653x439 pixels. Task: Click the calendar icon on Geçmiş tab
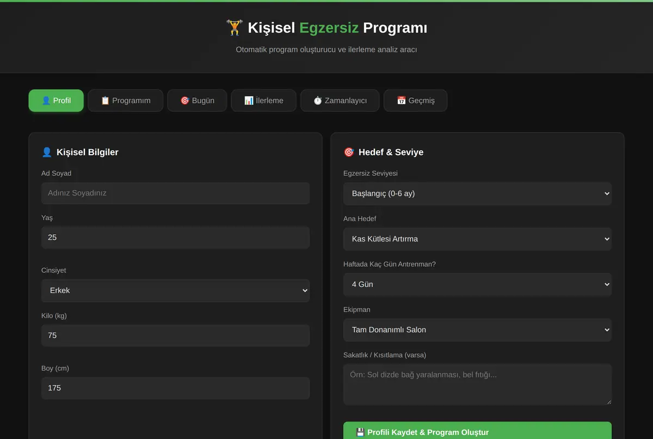pyautogui.click(x=401, y=101)
